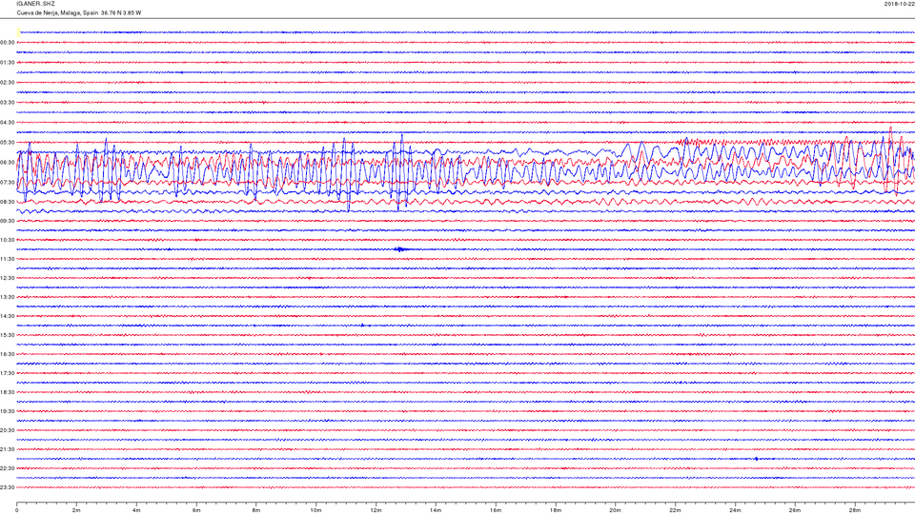Select the 04:30 time label
This screenshot has height=514, width=915.
7,123
